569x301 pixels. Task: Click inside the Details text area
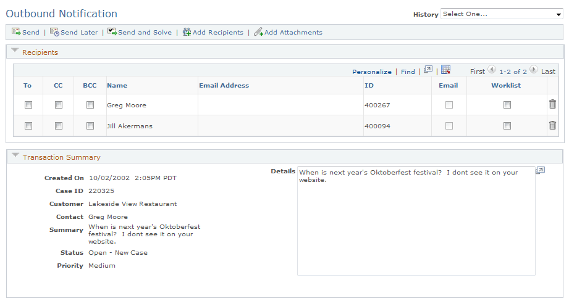[416, 221]
